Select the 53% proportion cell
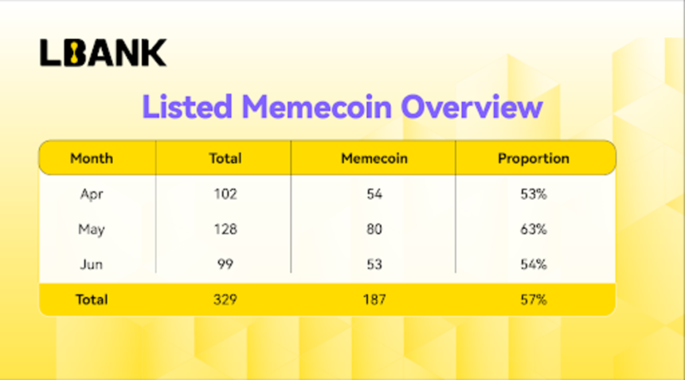Viewport: 685px width, 380px height. [x=534, y=194]
